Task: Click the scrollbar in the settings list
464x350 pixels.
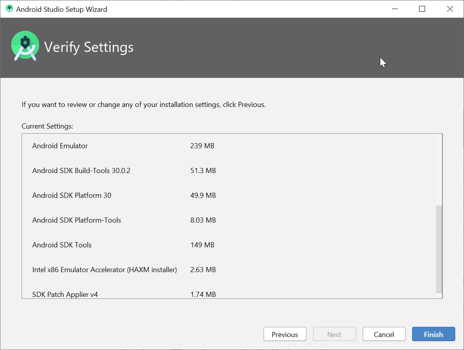Action: pyautogui.click(x=438, y=248)
